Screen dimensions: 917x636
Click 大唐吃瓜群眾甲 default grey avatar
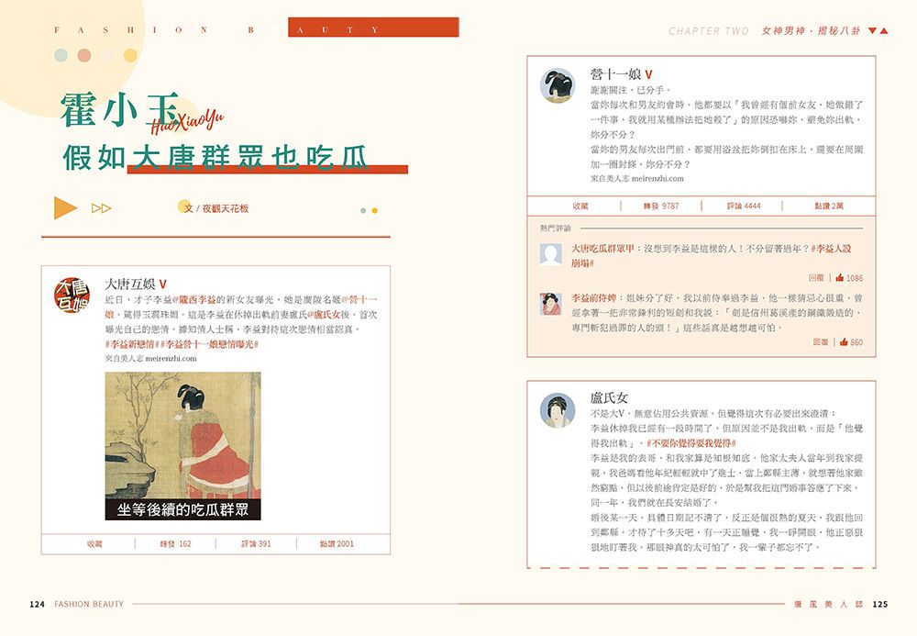coord(551,254)
